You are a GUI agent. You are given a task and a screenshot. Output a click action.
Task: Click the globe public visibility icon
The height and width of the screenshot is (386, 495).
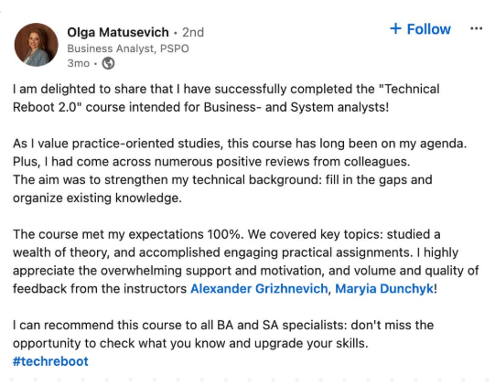pyautogui.click(x=108, y=63)
